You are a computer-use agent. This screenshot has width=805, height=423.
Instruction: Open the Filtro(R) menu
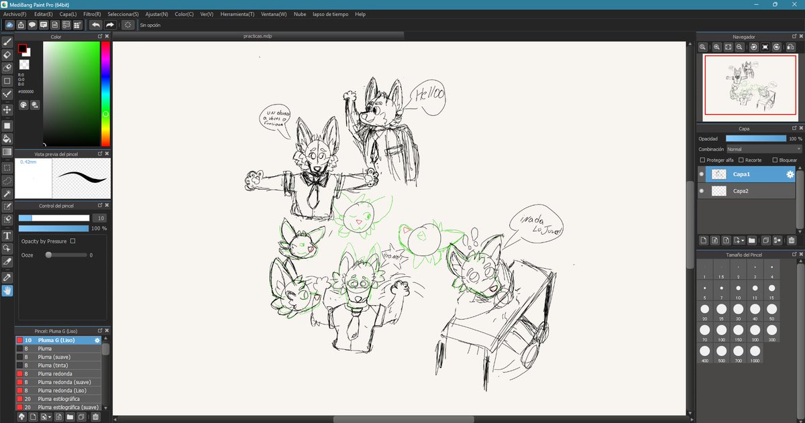tap(93, 13)
